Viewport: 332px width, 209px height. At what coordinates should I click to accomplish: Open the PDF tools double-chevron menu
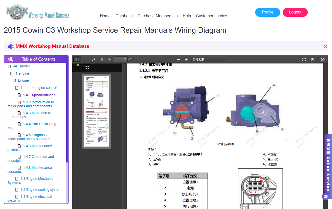click(x=323, y=59)
